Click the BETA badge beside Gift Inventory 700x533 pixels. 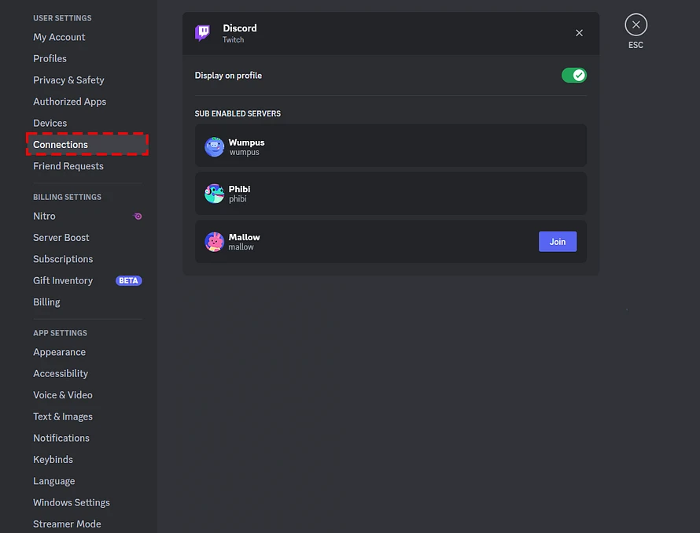coord(128,280)
